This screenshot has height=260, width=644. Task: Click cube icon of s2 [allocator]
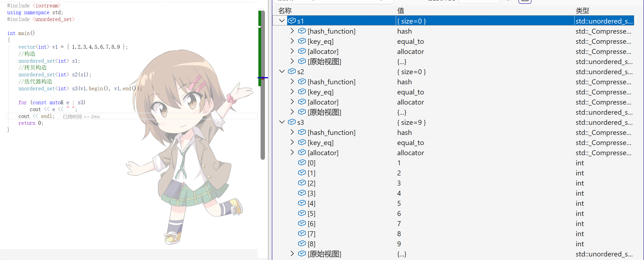tap(302, 102)
